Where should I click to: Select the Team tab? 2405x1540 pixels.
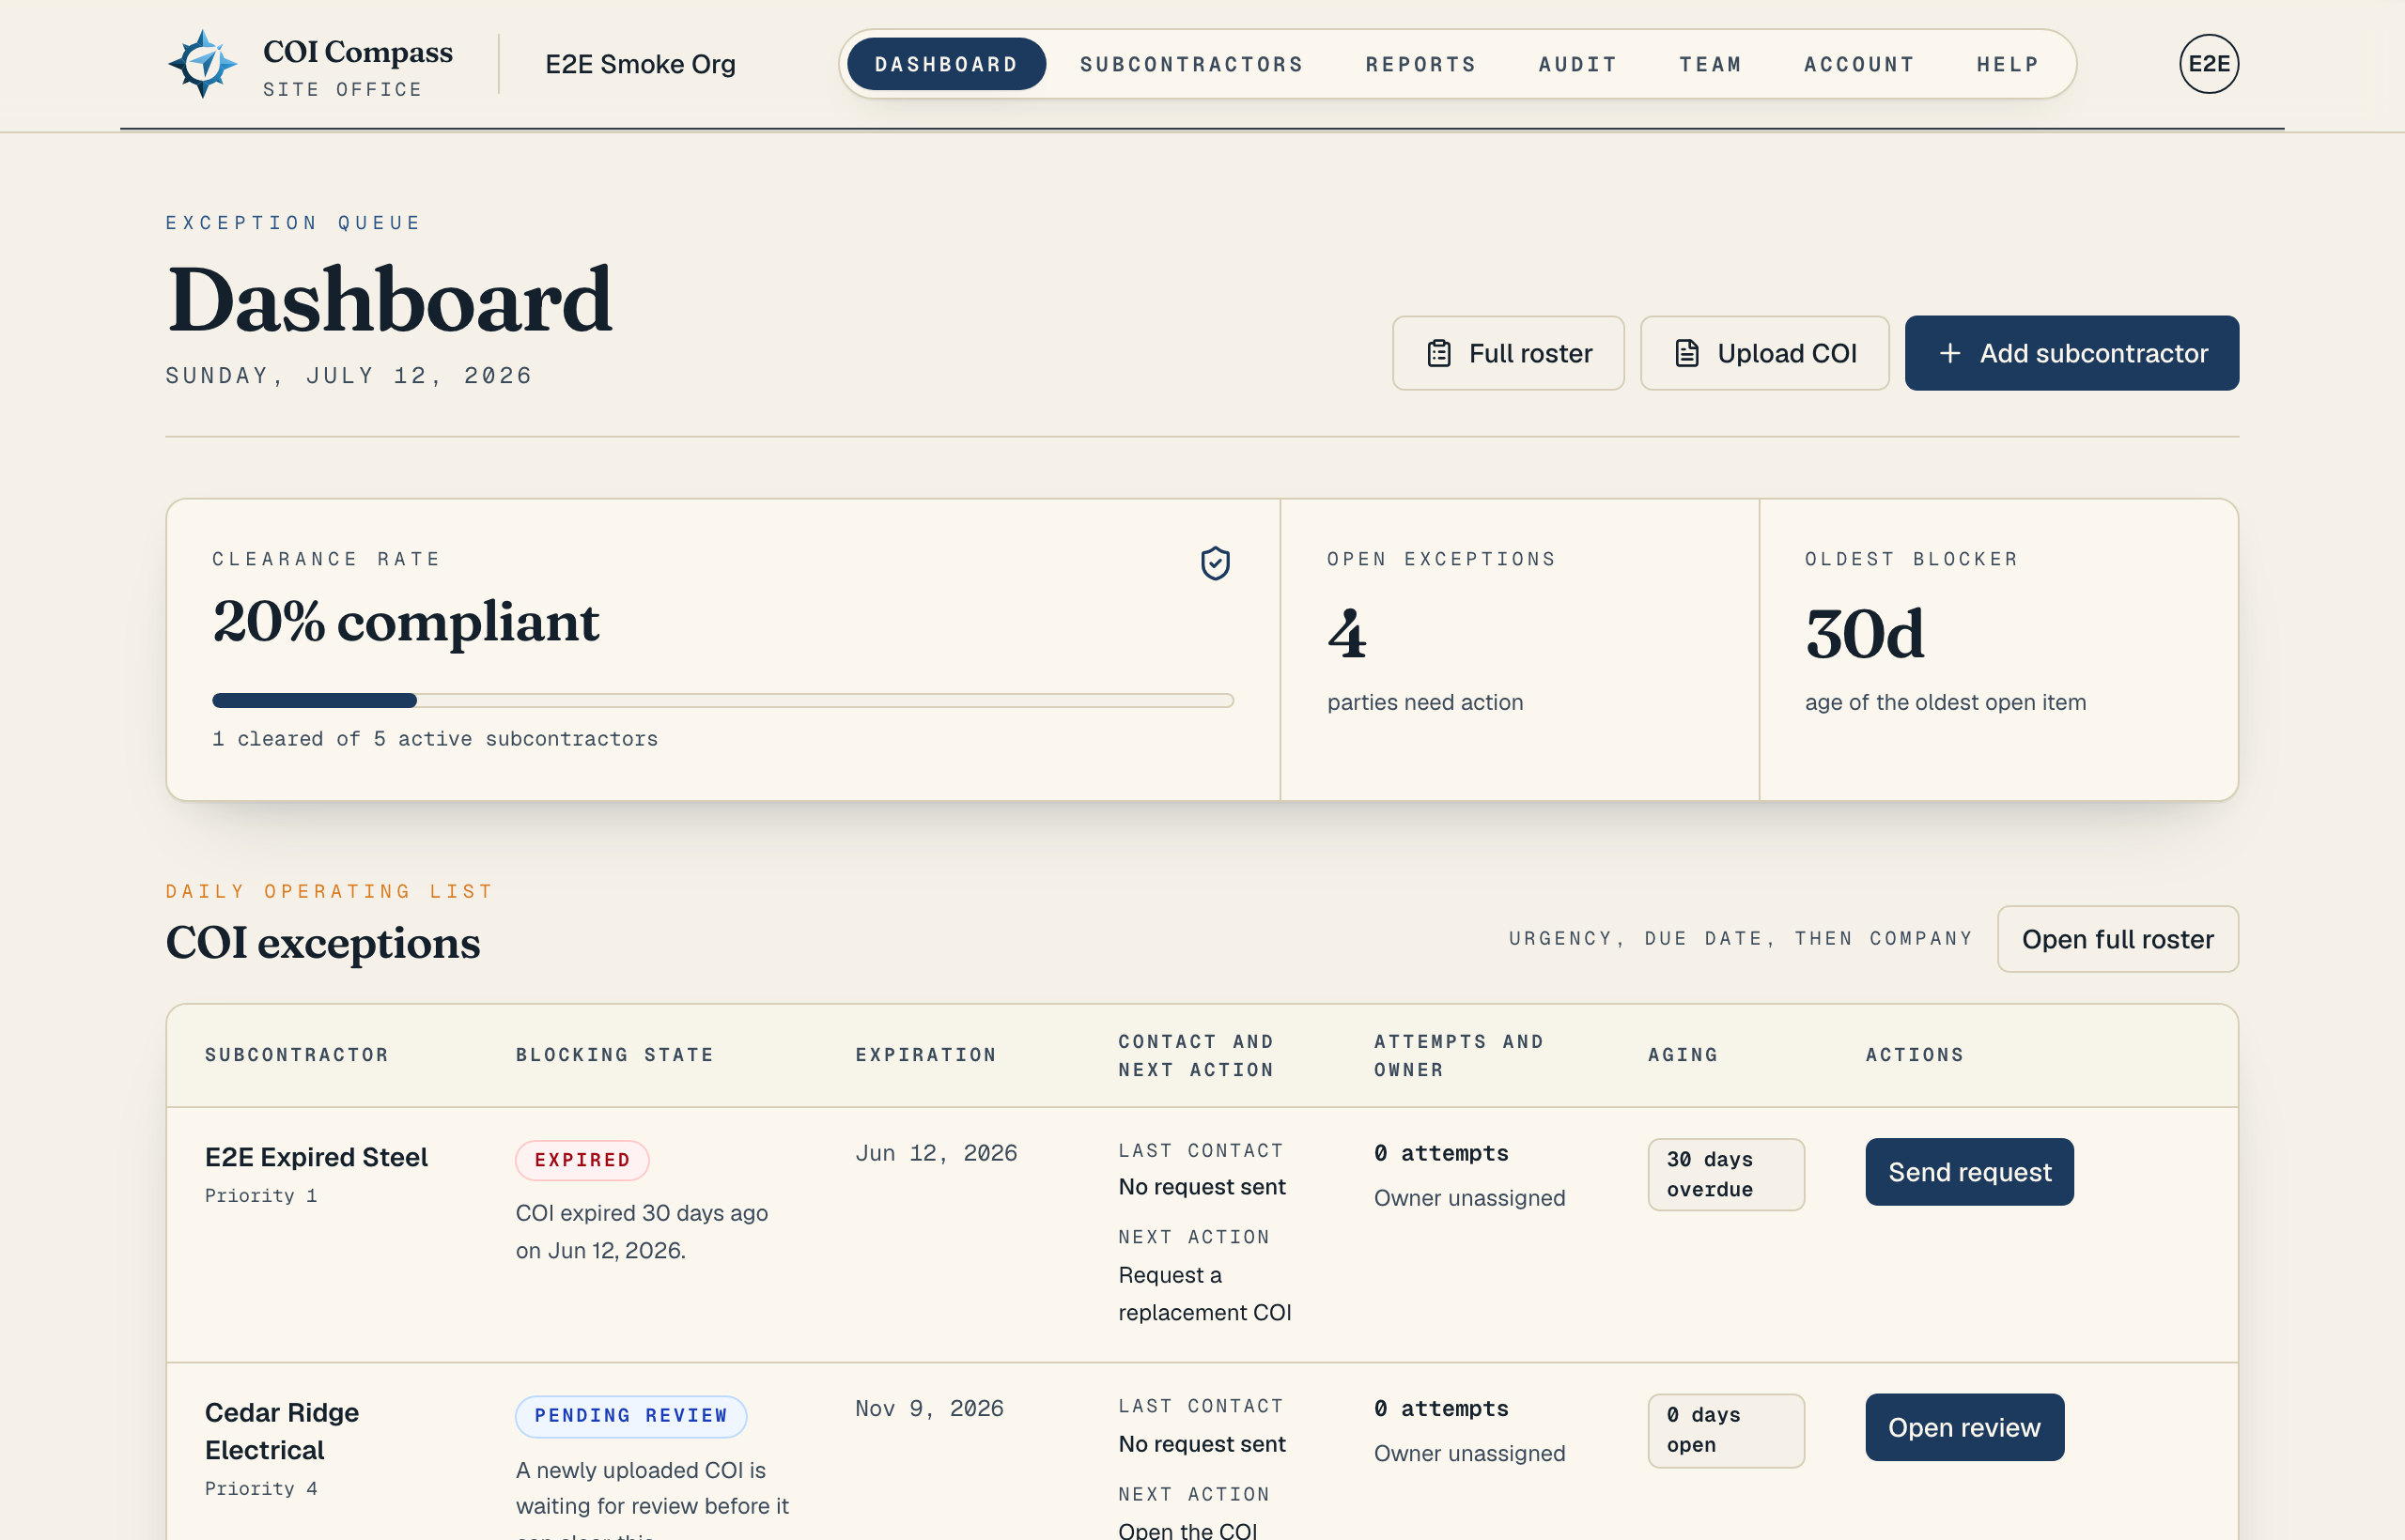(x=1711, y=64)
